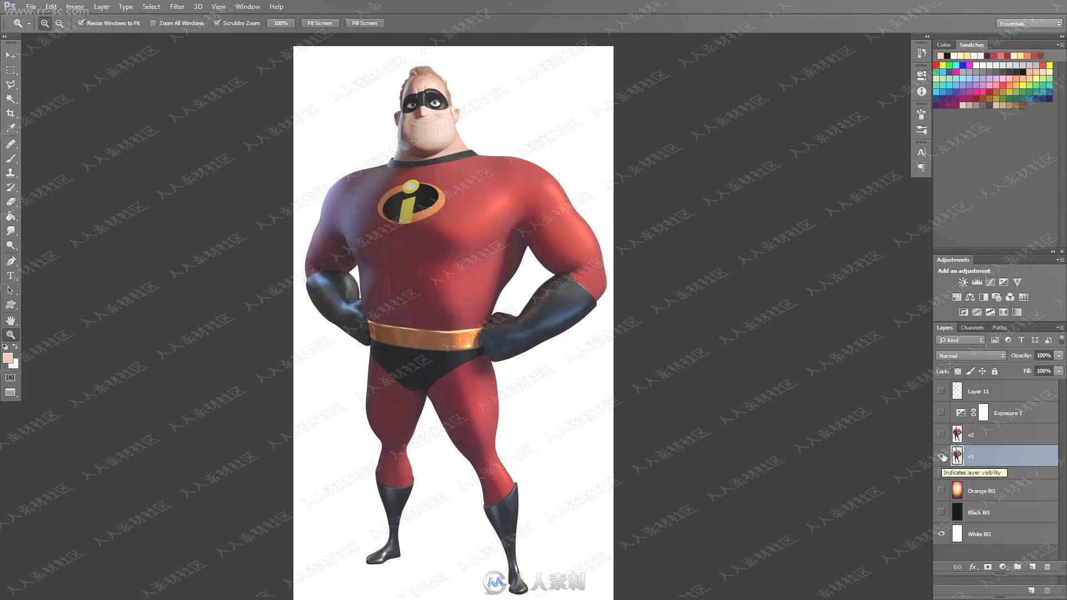
Task: Select the Dodge tool
Action: click(x=11, y=245)
